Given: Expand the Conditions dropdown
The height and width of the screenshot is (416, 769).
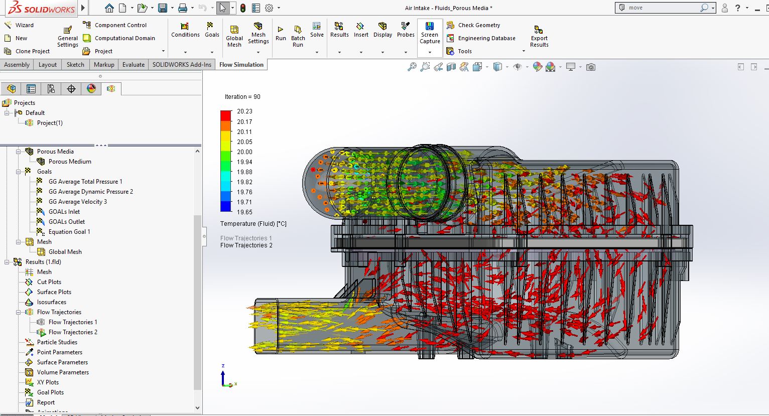Looking at the screenshot, I should (185, 52).
